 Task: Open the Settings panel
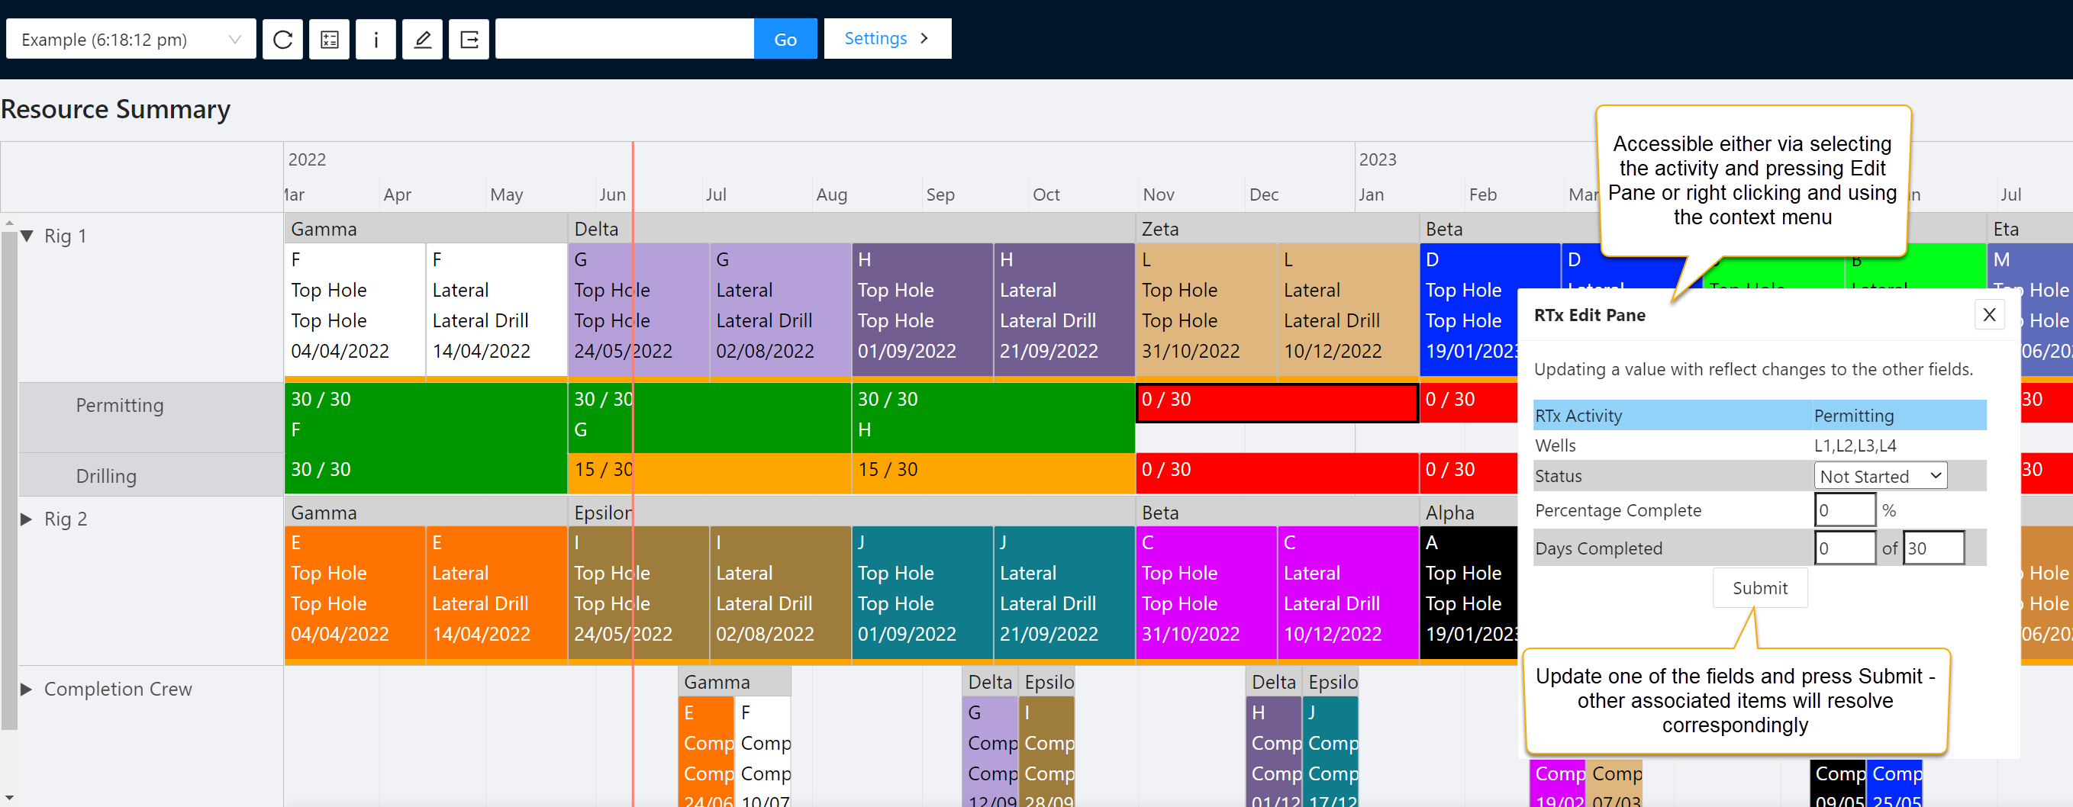(x=887, y=39)
